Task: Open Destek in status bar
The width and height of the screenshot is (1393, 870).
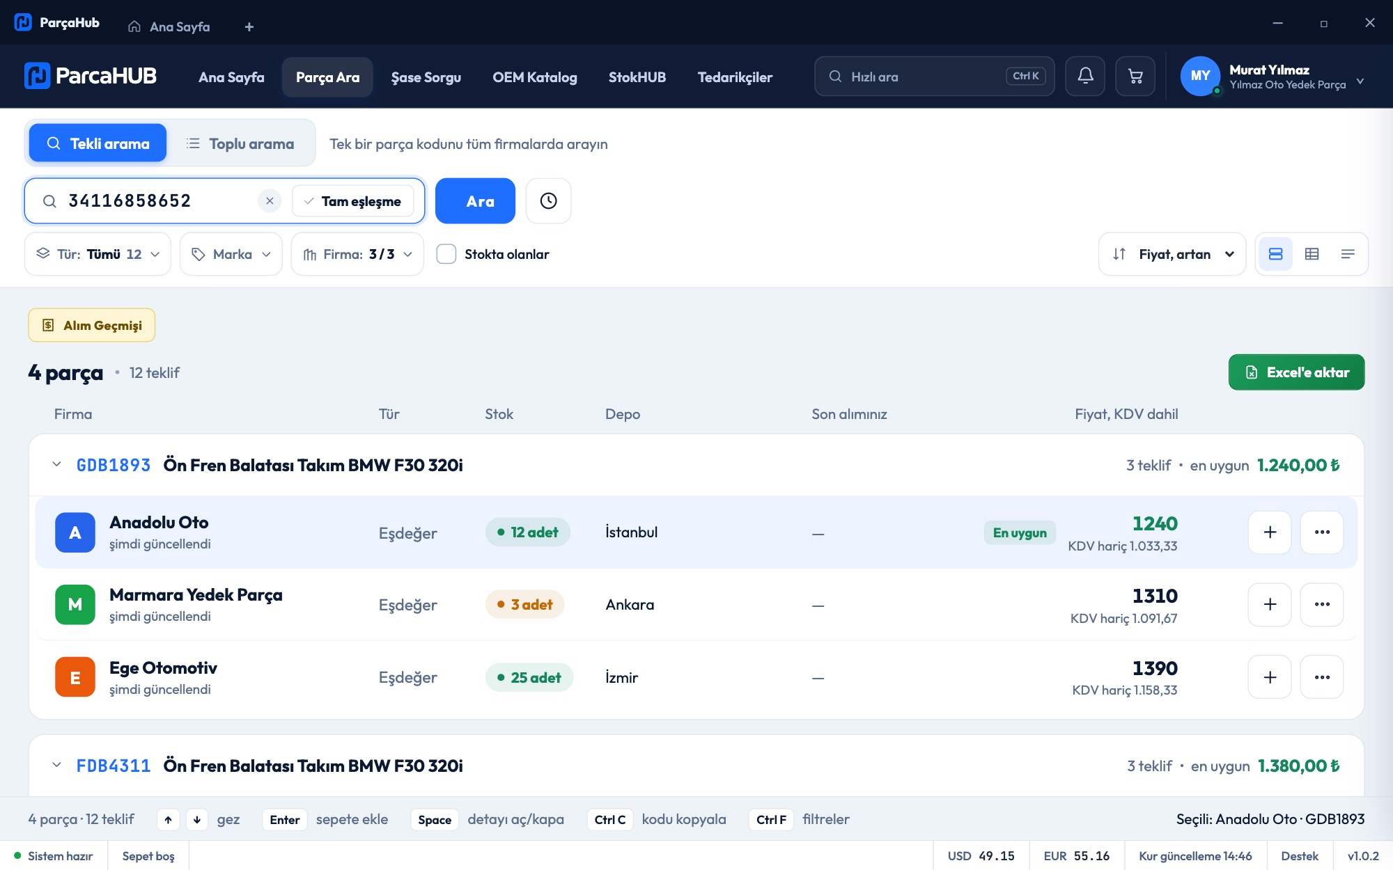Action: [1300, 856]
